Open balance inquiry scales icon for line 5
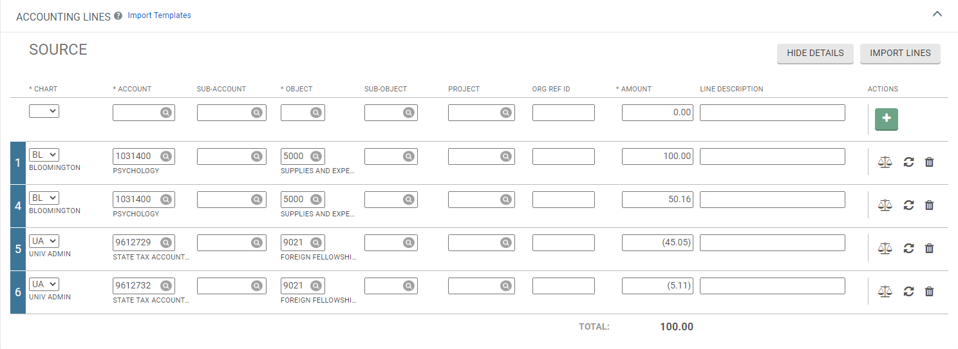 885,249
